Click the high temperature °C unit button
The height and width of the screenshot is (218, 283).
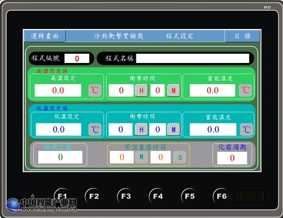[x=95, y=90]
